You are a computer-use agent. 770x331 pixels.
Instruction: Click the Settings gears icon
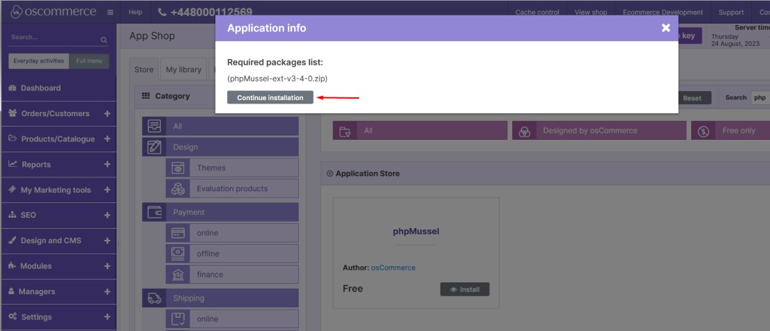pos(13,317)
